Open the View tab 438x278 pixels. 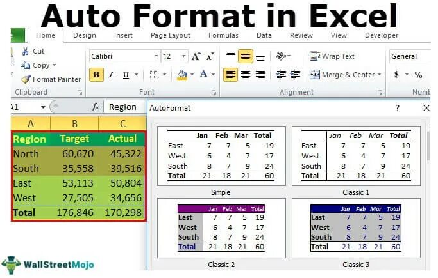(x=339, y=36)
